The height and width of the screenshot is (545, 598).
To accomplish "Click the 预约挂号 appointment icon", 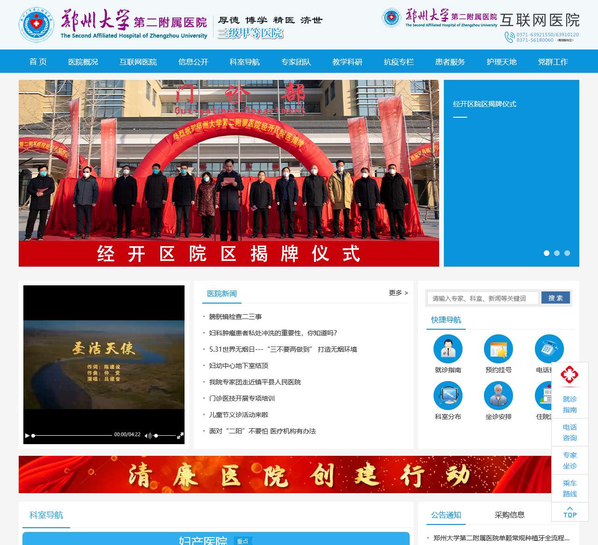I will [x=498, y=354].
